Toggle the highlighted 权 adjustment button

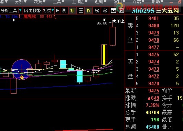(x=88, y=11)
